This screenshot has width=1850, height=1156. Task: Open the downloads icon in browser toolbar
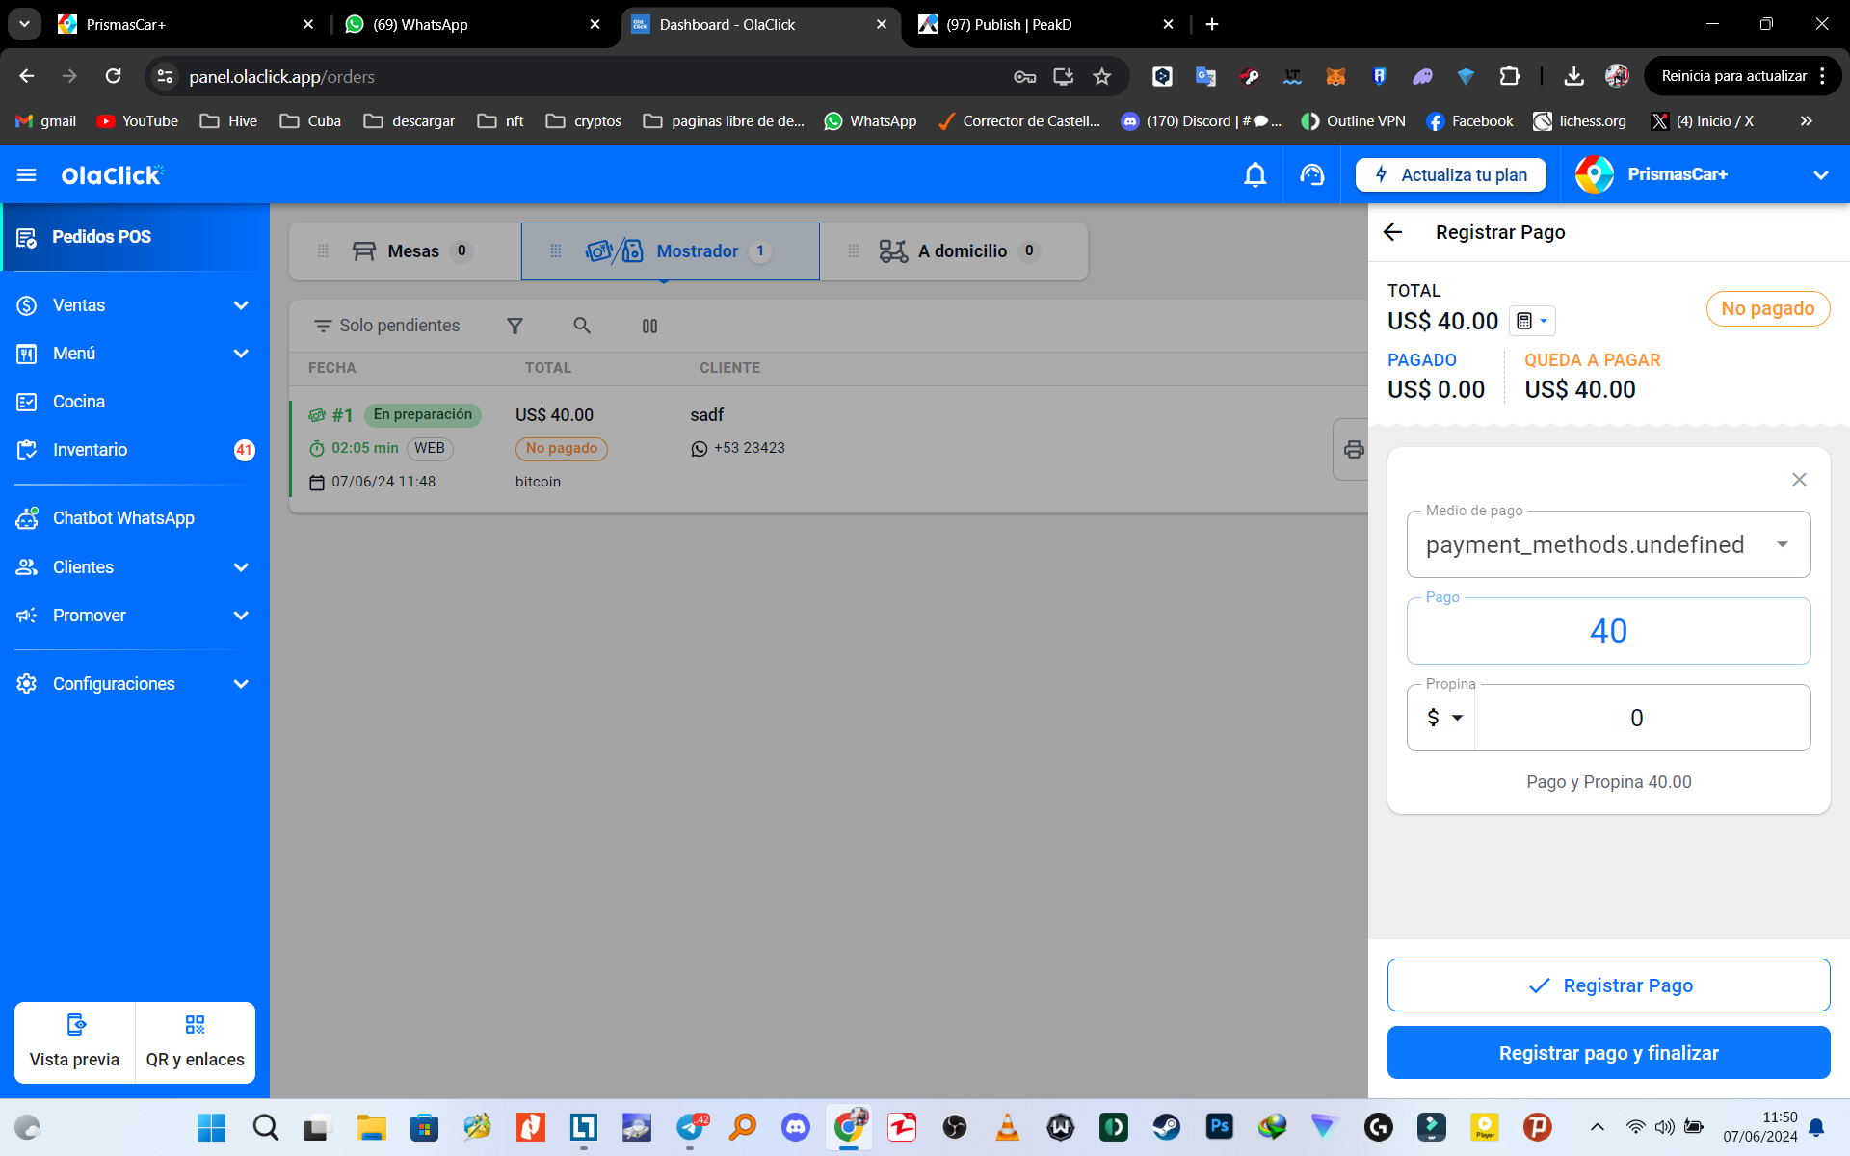tap(1573, 76)
